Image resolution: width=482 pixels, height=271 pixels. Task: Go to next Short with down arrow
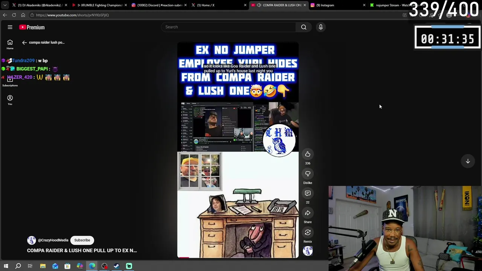coord(468,161)
